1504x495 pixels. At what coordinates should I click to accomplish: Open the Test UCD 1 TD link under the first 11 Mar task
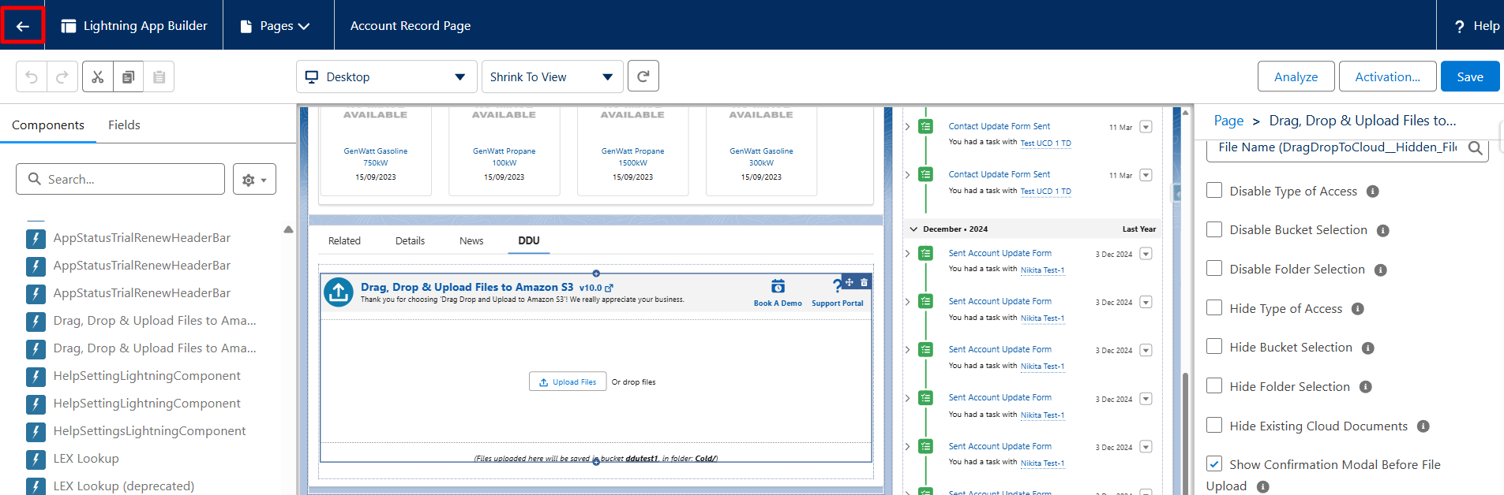coord(1045,143)
